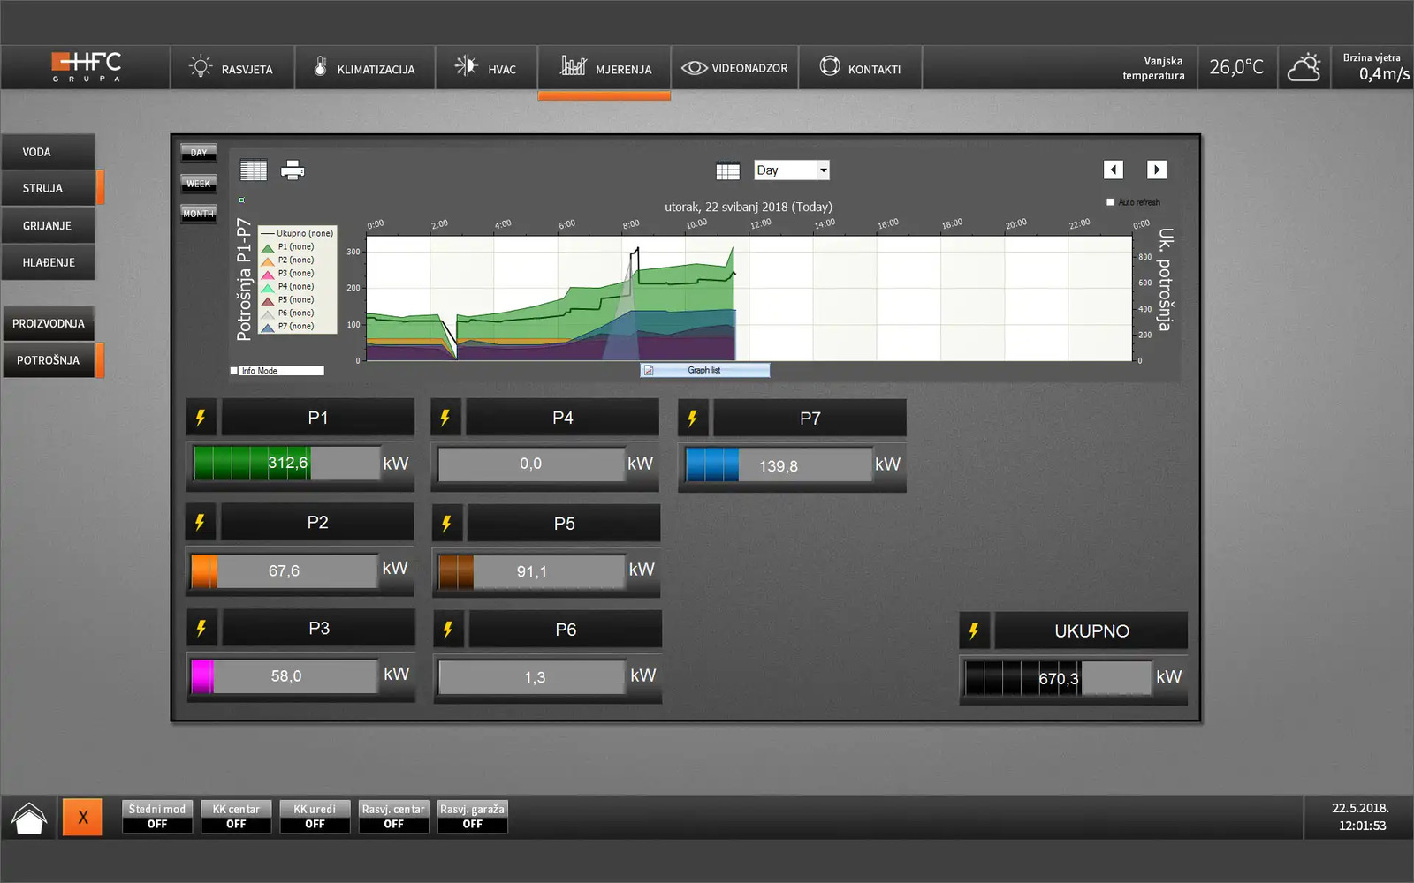Toggle the Rasvj. garaža switch
The height and width of the screenshot is (883, 1414).
(473, 817)
